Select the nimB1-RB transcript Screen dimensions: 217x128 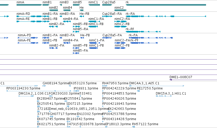tap(46, 21)
